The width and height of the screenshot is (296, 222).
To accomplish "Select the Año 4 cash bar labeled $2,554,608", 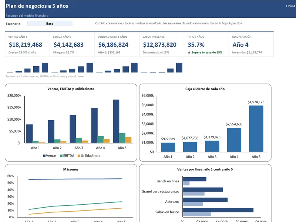I will 234,140.
